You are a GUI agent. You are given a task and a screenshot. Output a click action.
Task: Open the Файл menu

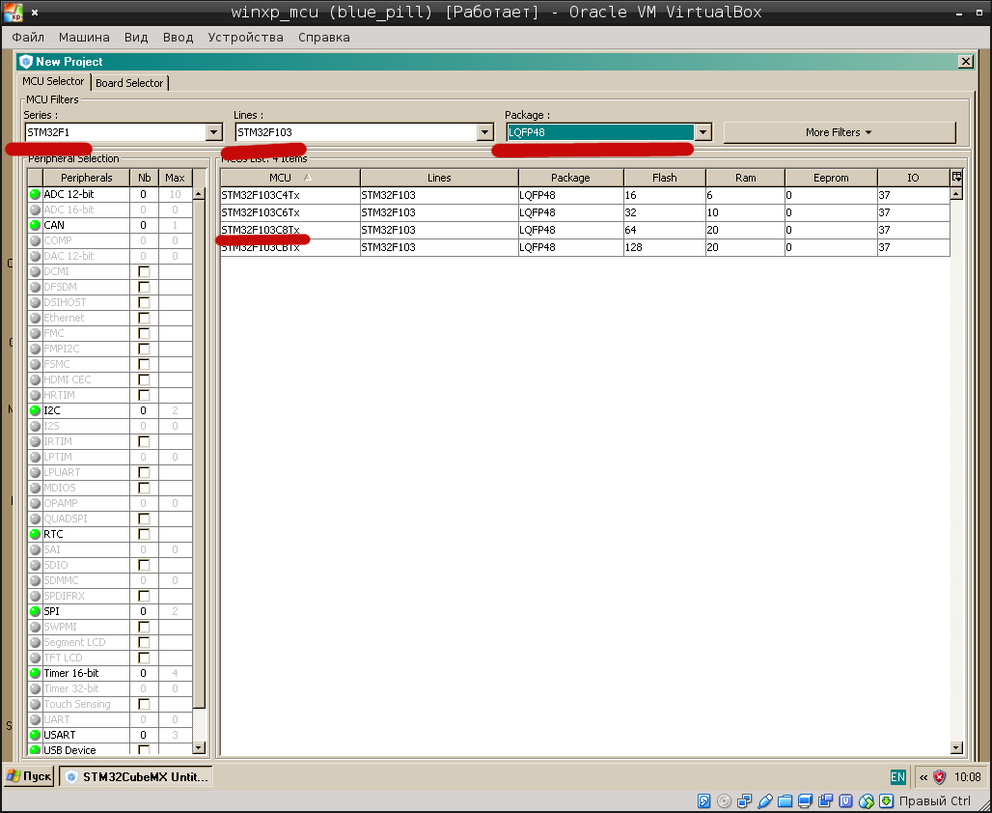[29, 38]
